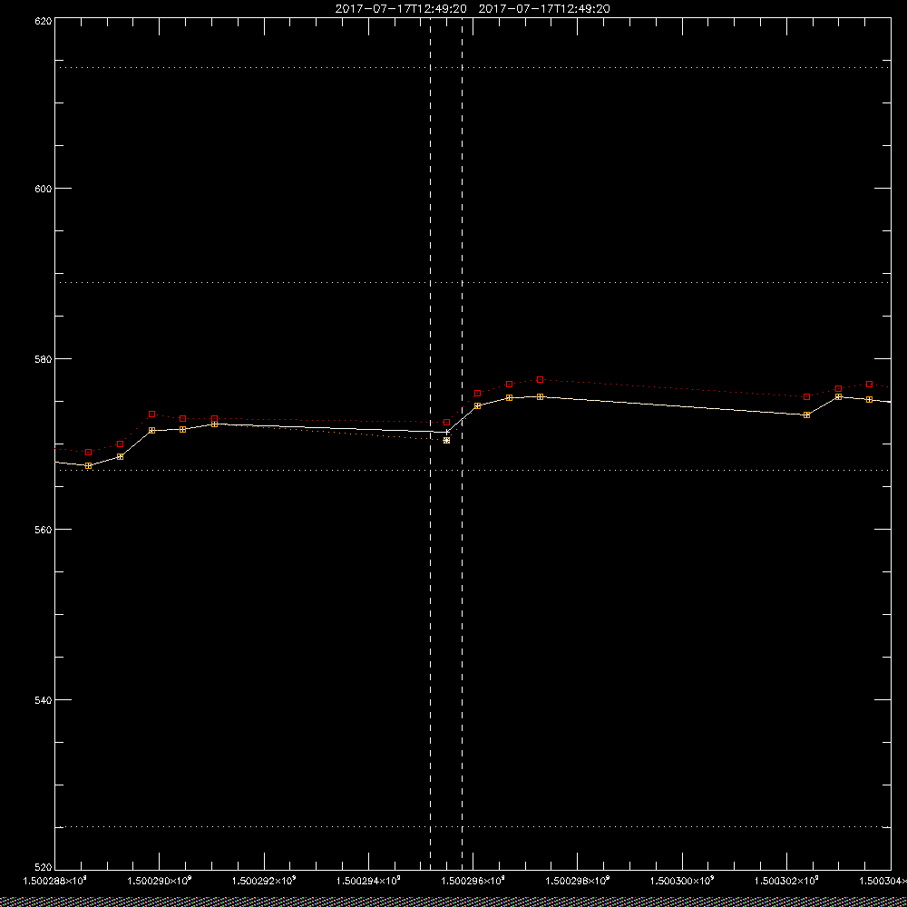Click the 520 y-axis label

click(44, 868)
